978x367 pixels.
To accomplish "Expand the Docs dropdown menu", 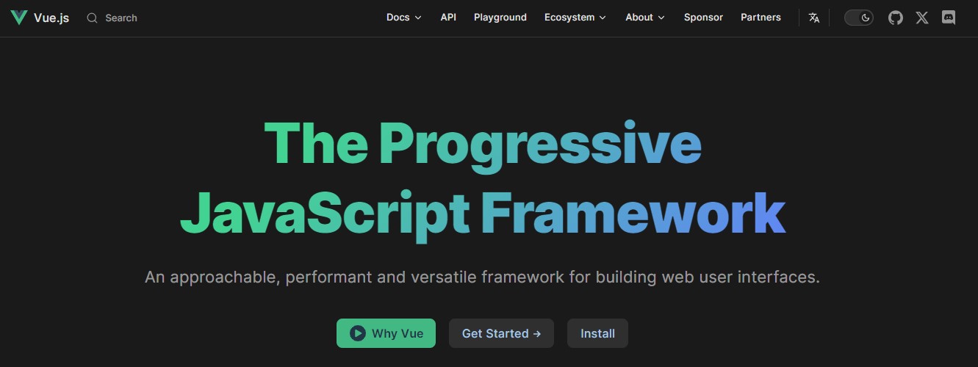I will pyautogui.click(x=403, y=18).
